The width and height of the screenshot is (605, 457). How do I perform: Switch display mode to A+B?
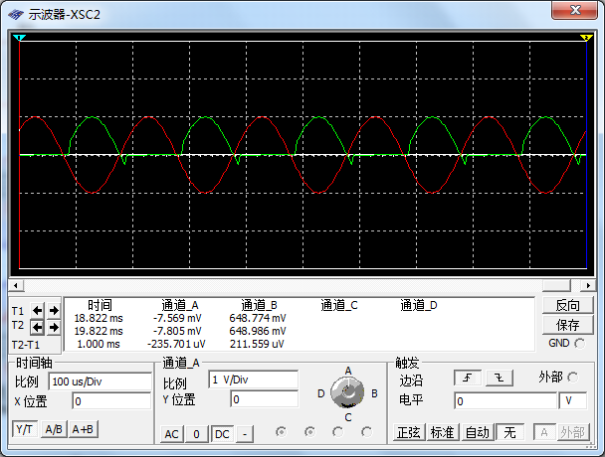[83, 429]
